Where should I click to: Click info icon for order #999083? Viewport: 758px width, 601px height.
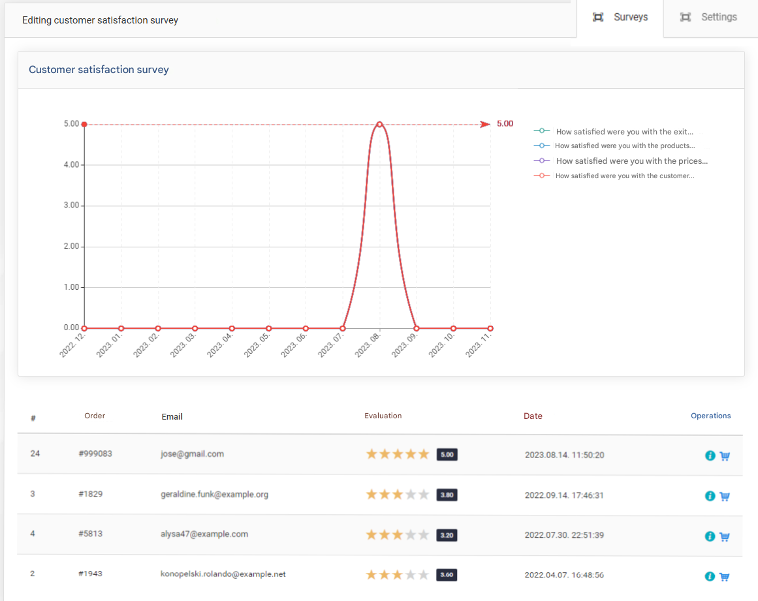(710, 455)
